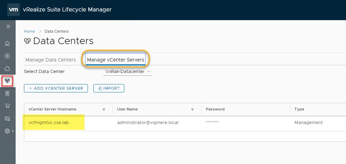Select the Manage vCenter Servers tab
Image resolution: width=346 pixels, height=164 pixels.
point(115,60)
